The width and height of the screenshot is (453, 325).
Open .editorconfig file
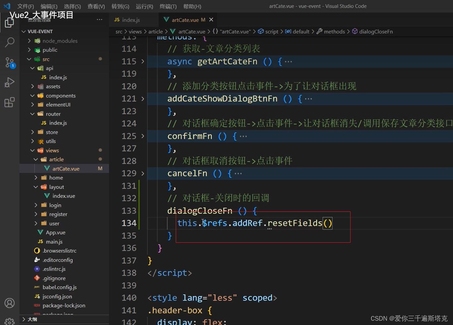(x=64, y=260)
